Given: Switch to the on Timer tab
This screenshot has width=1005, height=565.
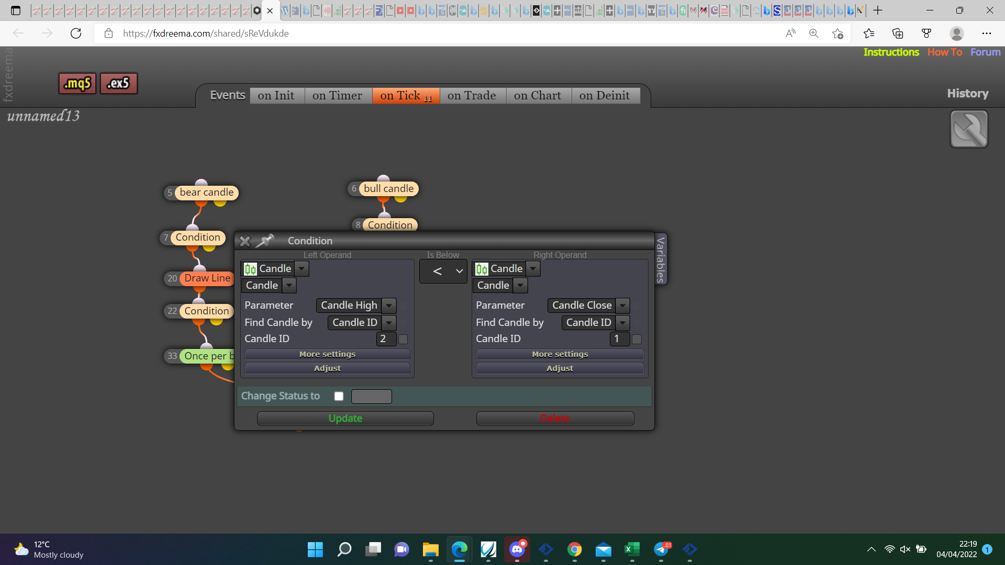Looking at the screenshot, I should (337, 96).
